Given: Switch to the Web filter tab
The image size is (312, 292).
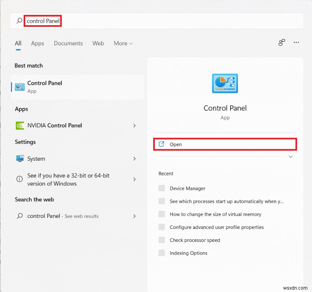Looking at the screenshot, I should (x=98, y=43).
